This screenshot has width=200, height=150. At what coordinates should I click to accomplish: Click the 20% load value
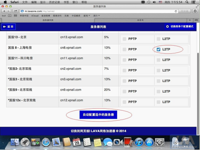(x=107, y=90)
